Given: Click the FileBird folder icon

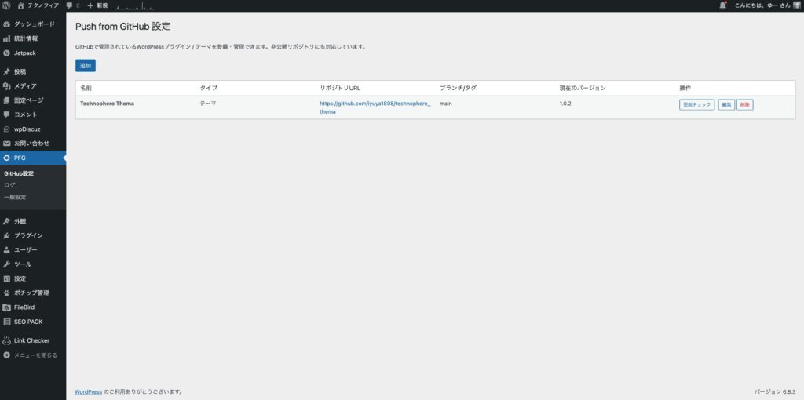Looking at the screenshot, I should coord(7,307).
